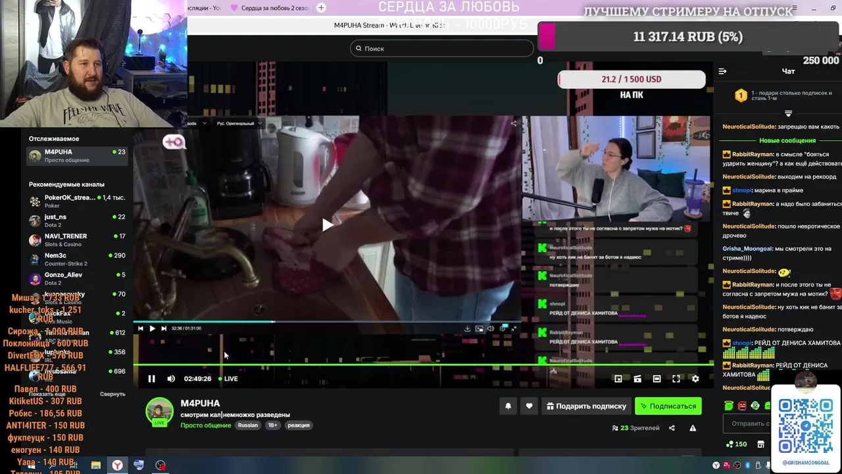Open Gonzo_Aliev Dota 2 channel
The width and height of the screenshot is (842, 474).
[77, 278]
